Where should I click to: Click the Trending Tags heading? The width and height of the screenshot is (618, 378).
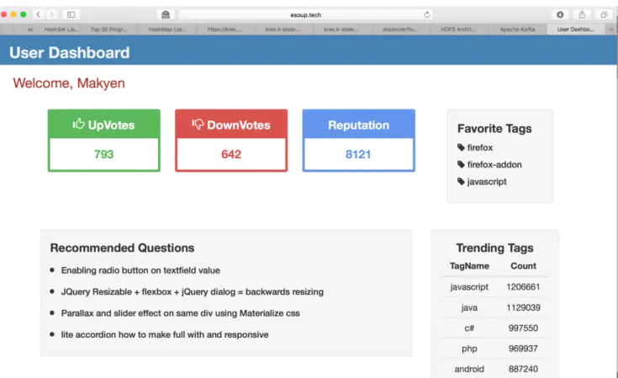coord(494,248)
